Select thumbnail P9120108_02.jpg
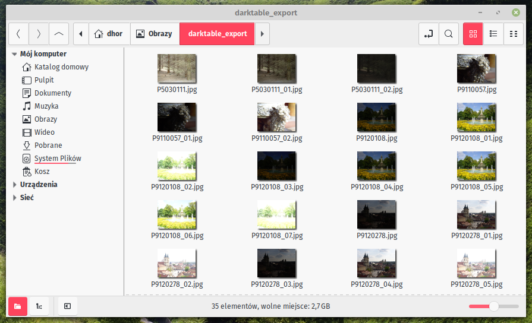The image size is (532, 323). (177, 166)
